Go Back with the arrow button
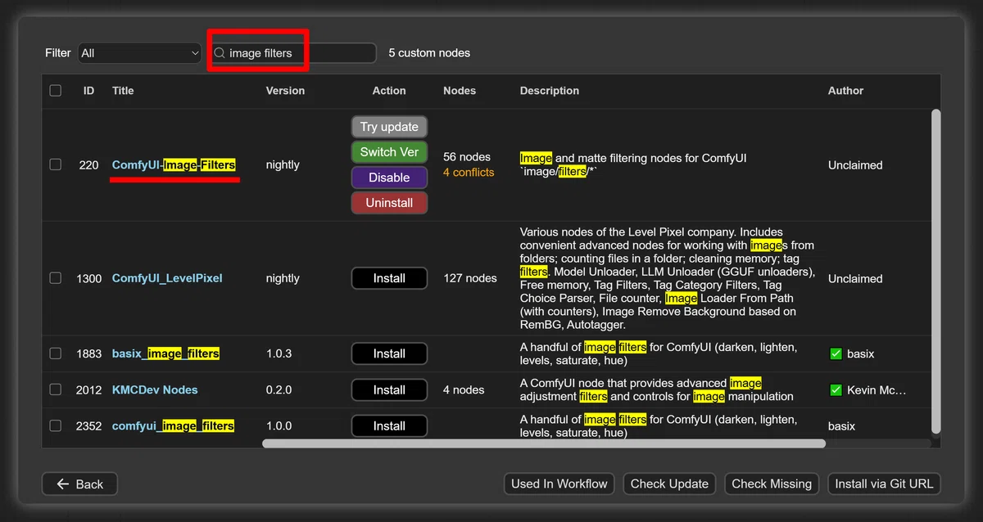The height and width of the screenshot is (522, 983). coord(79,484)
